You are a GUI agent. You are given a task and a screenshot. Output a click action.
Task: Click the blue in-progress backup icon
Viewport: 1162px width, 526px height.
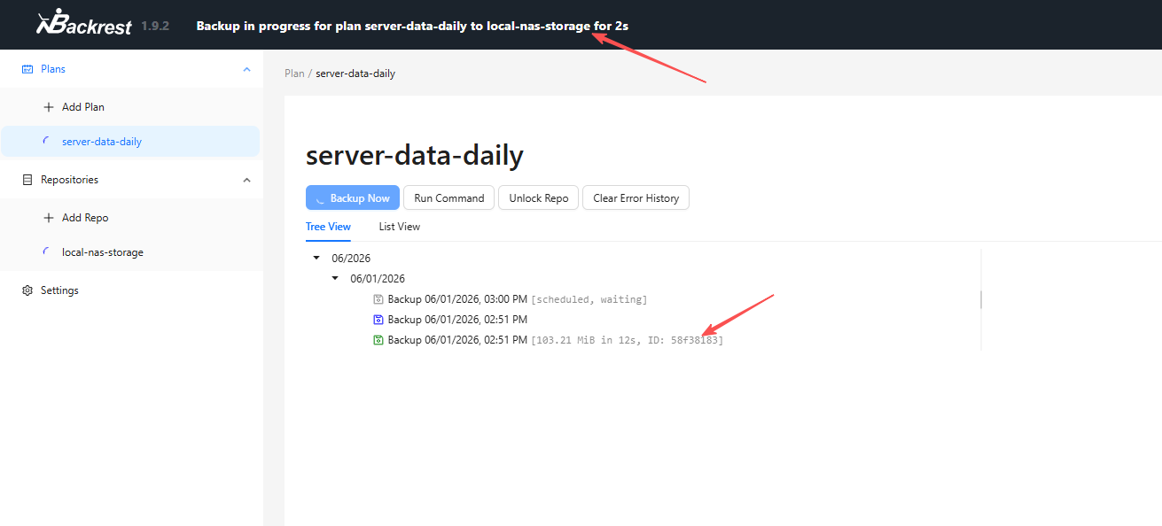coord(378,320)
